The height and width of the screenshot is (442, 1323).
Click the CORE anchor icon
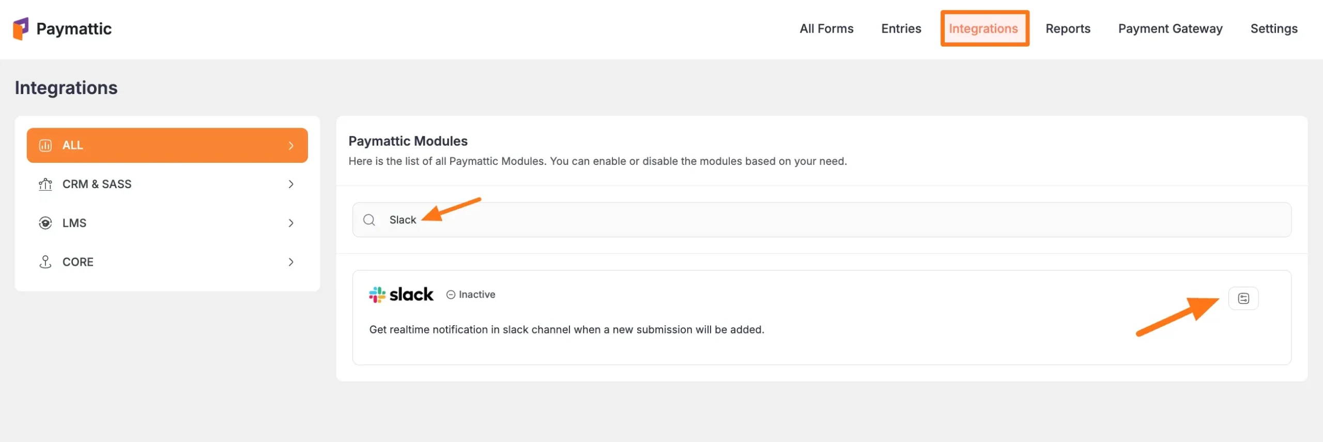pyautogui.click(x=45, y=262)
